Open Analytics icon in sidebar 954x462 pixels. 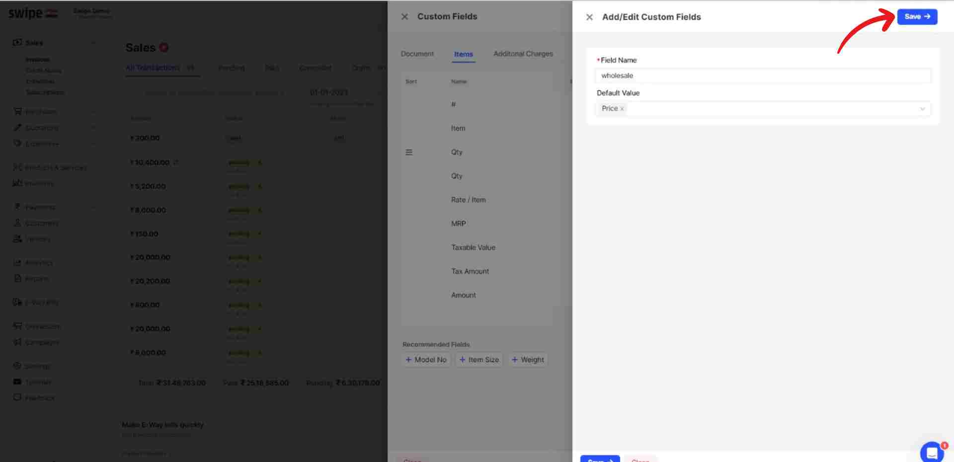[17, 262]
